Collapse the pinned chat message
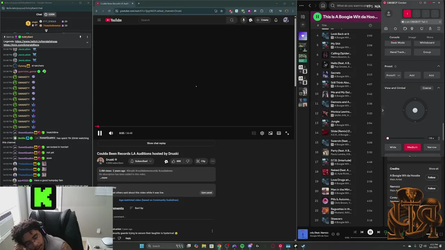The height and width of the screenshot is (250, 445). point(87,42)
